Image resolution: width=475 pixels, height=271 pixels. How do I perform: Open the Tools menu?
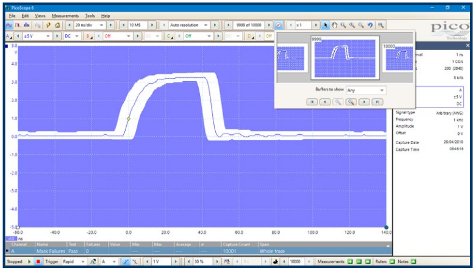(x=90, y=16)
